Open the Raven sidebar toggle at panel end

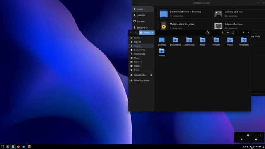pyautogui.click(x=263, y=147)
